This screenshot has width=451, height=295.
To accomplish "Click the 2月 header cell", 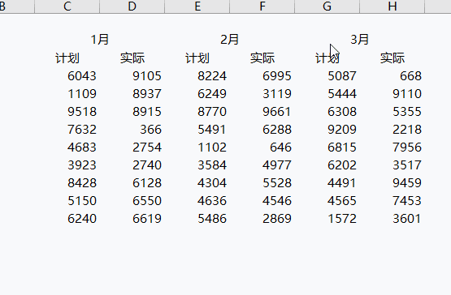I will (229, 40).
